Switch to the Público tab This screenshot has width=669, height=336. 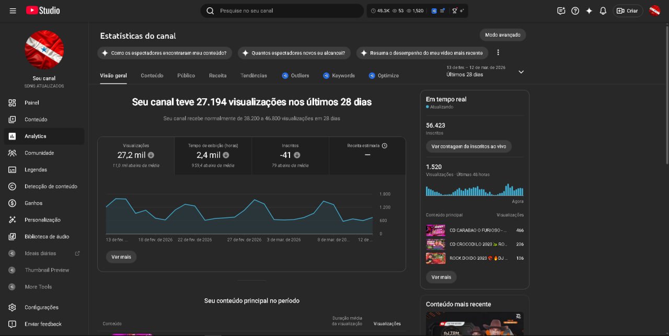pyautogui.click(x=186, y=76)
